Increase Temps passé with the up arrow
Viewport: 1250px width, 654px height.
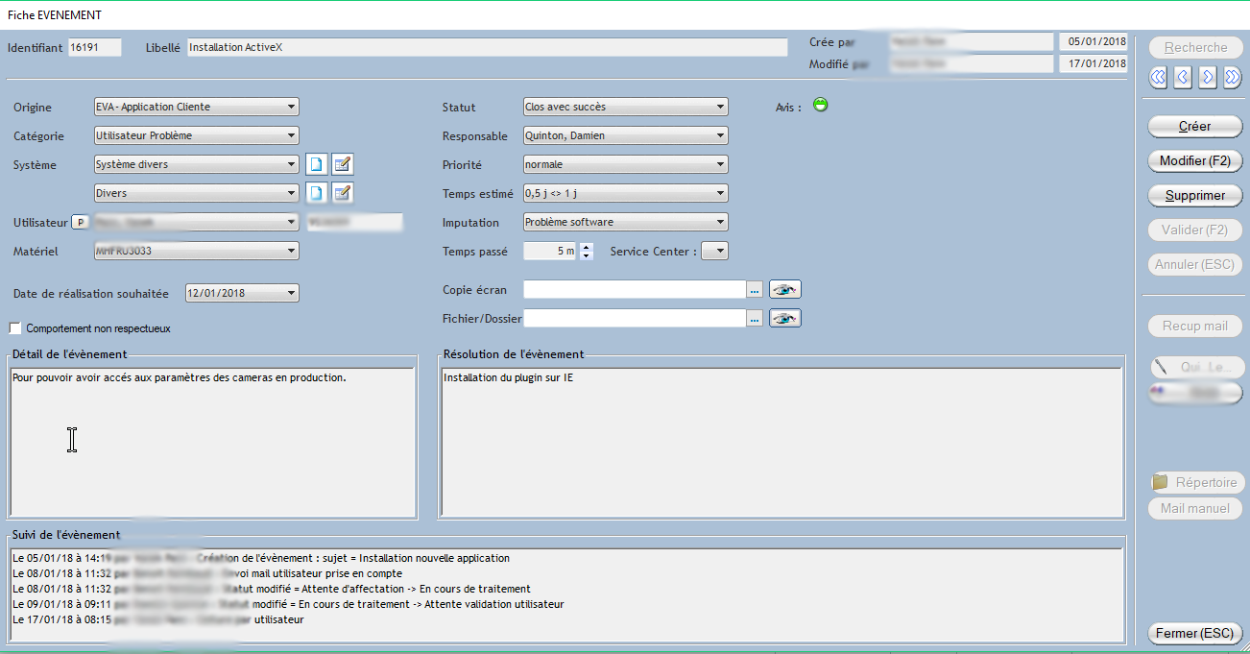(588, 247)
